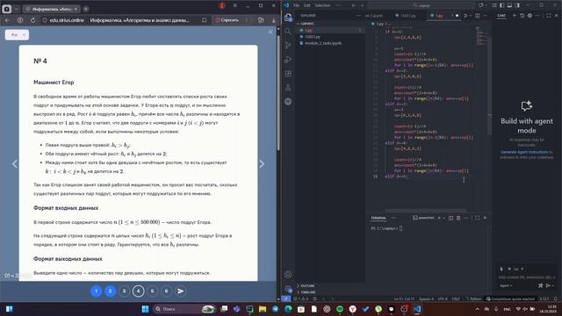
Task: Select the CHAT tab in side panel
Action: (x=501, y=16)
